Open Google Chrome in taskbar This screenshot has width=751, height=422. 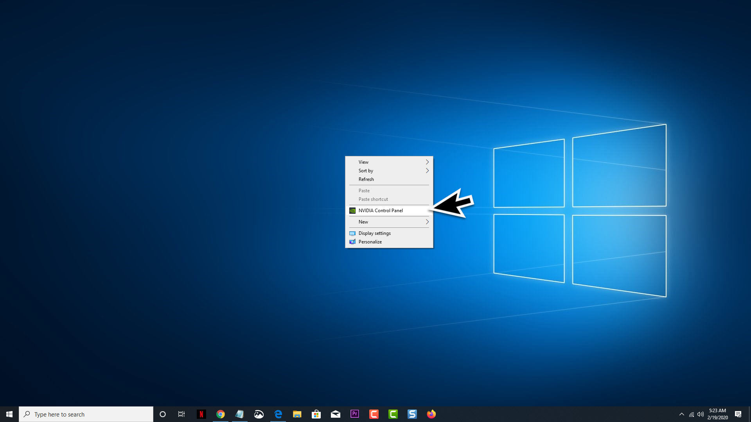[x=220, y=414]
